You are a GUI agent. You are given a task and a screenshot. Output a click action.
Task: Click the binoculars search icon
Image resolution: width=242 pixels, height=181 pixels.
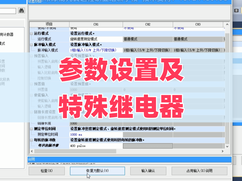pyautogui.click(x=21, y=11)
